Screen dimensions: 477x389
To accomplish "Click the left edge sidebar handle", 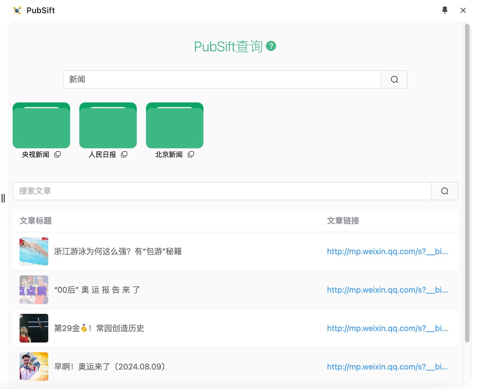I will 3,198.
